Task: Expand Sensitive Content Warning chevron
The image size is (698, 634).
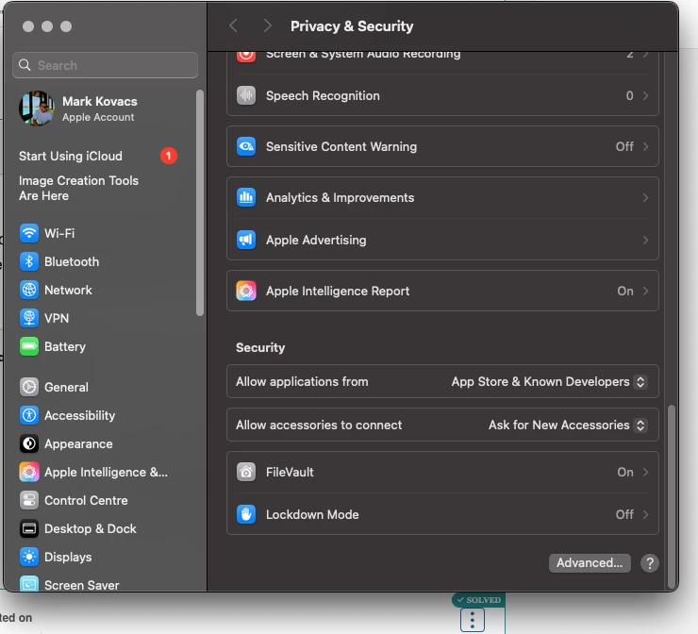Action: tap(645, 146)
